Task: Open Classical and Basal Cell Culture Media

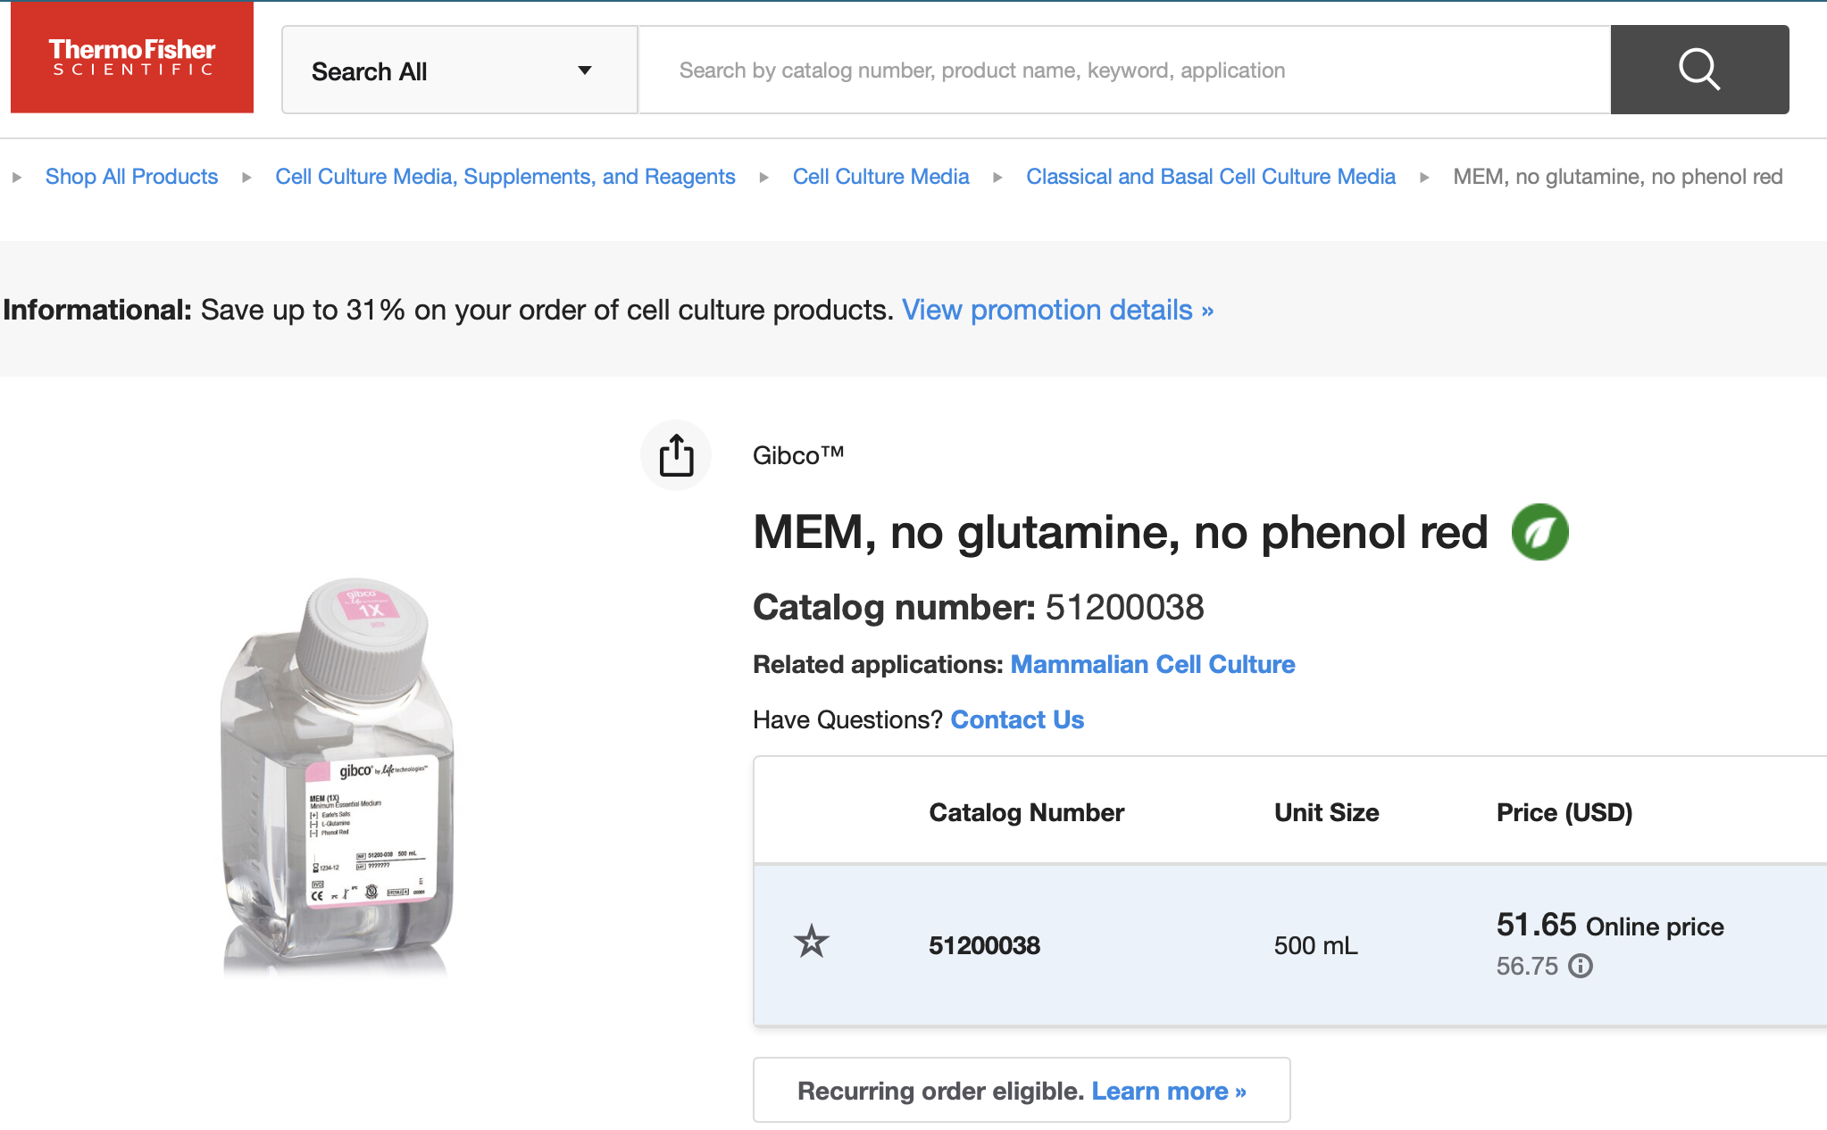Action: (x=1210, y=177)
